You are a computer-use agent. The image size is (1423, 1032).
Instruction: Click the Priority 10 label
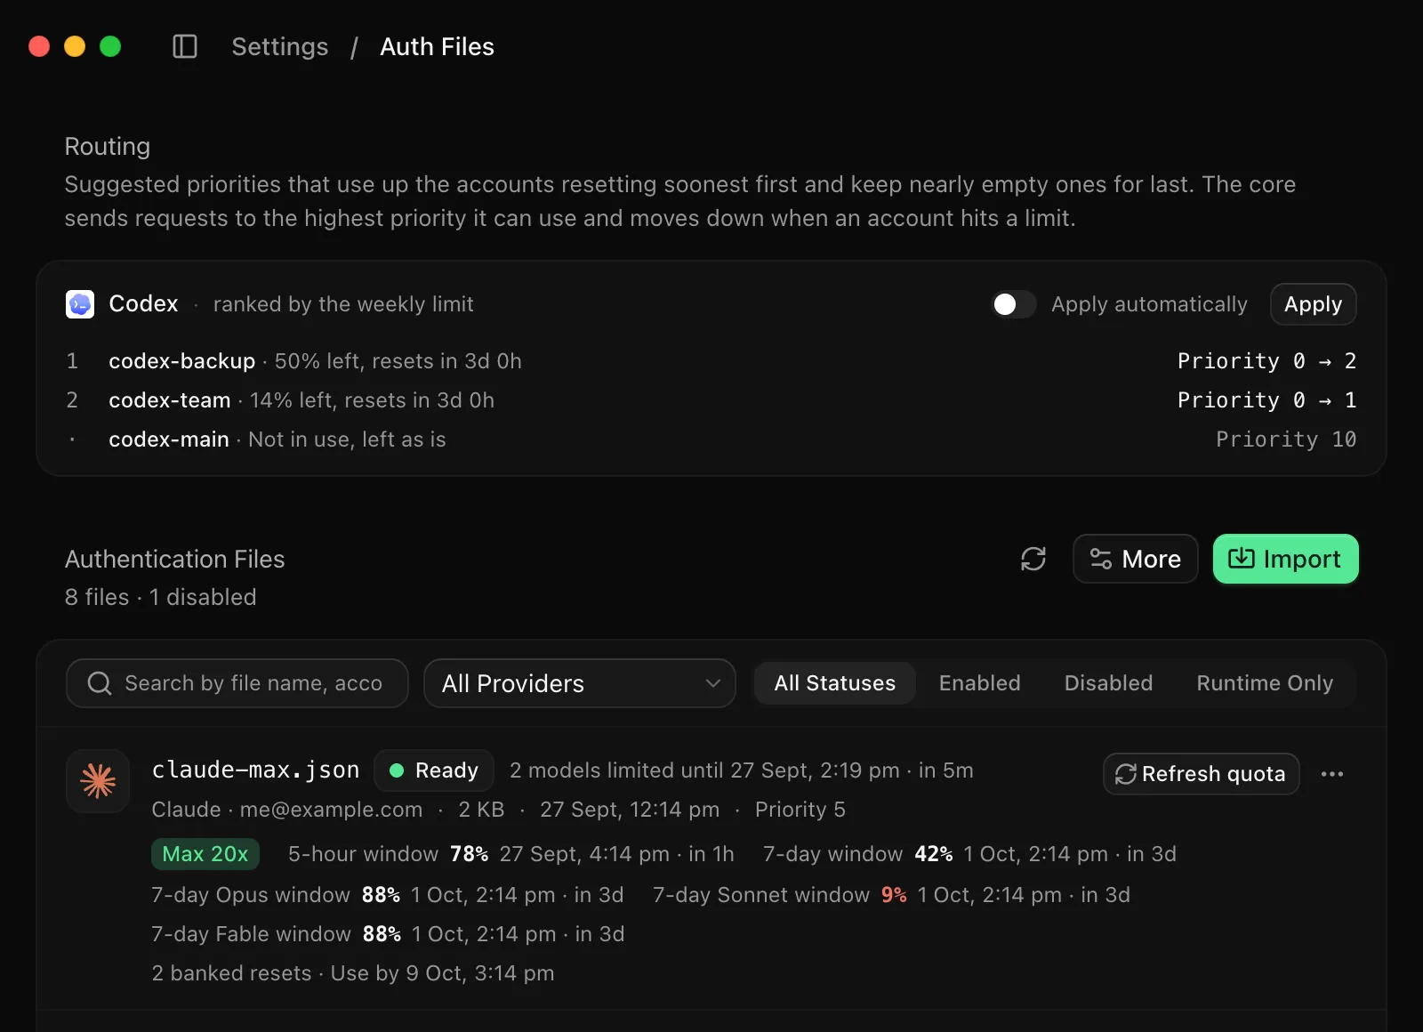pyautogui.click(x=1286, y=439)
